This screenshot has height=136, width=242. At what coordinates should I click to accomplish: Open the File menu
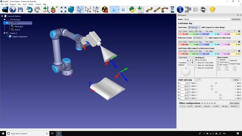point(2,4)
